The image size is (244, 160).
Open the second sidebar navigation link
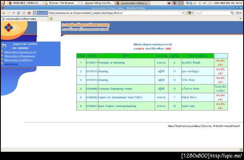pyautogui.click(x=20, y=56)
